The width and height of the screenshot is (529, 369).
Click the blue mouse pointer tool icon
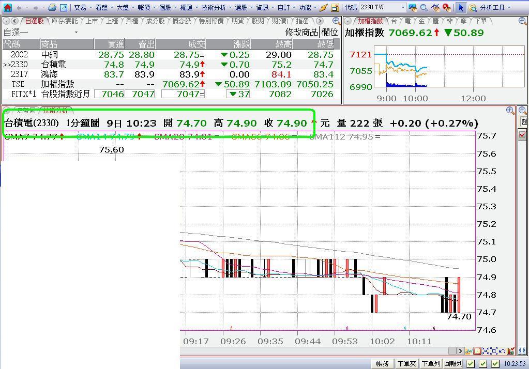pyautogui.click(x=461, y=7)
